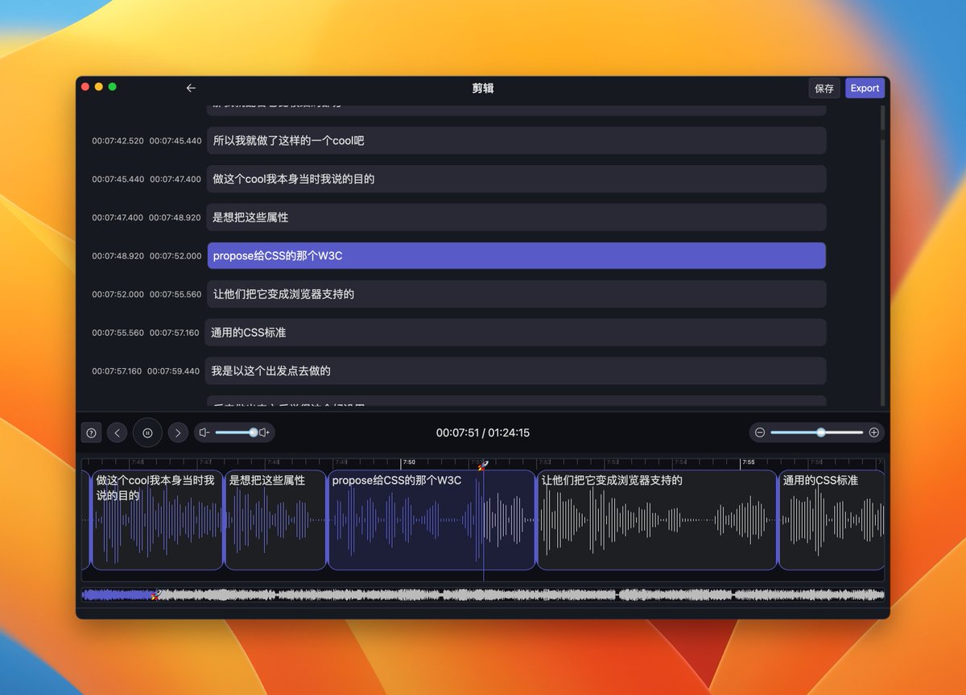Edit subtitle line 通用的CSS标准

pyautogui.click(x=515, y=333)
